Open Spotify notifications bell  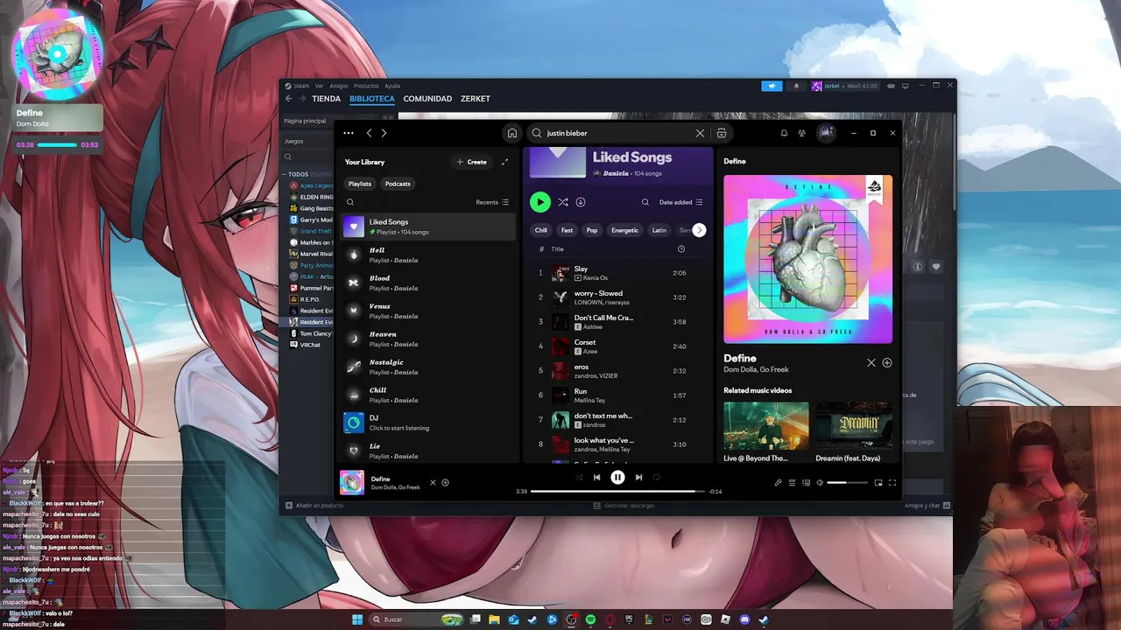pyautogui.click(x=784, y=133)
